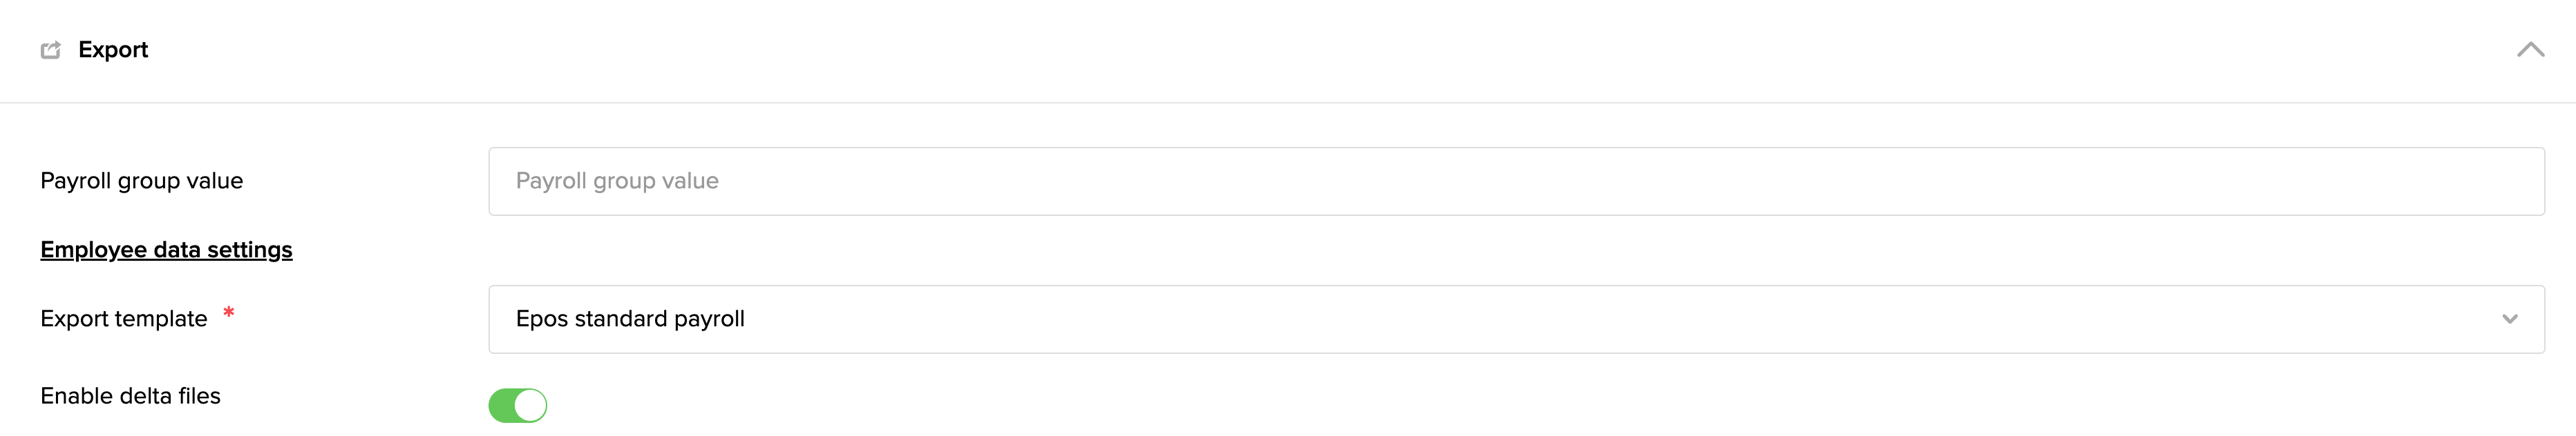This screenshot has height=436, width=2576.
Task: Click the Export share icon in header
Action: [x=50, y=50]
